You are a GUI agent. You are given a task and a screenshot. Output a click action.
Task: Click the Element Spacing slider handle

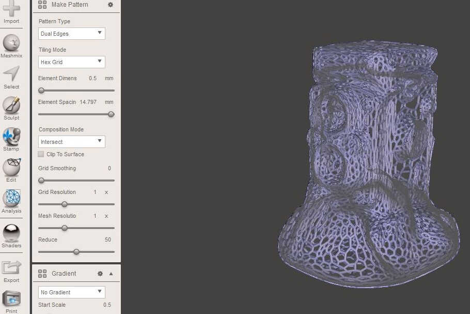[x=111, y=114]
